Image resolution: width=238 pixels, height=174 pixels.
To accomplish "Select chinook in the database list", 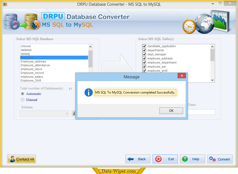I will coord(26,46).
